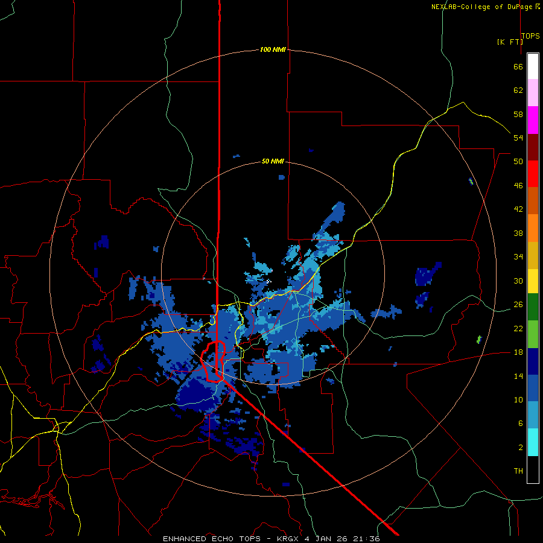Click the 26 legend value
Image resolution: width=543 pixels, height=543 pixels.
[518, 305]
